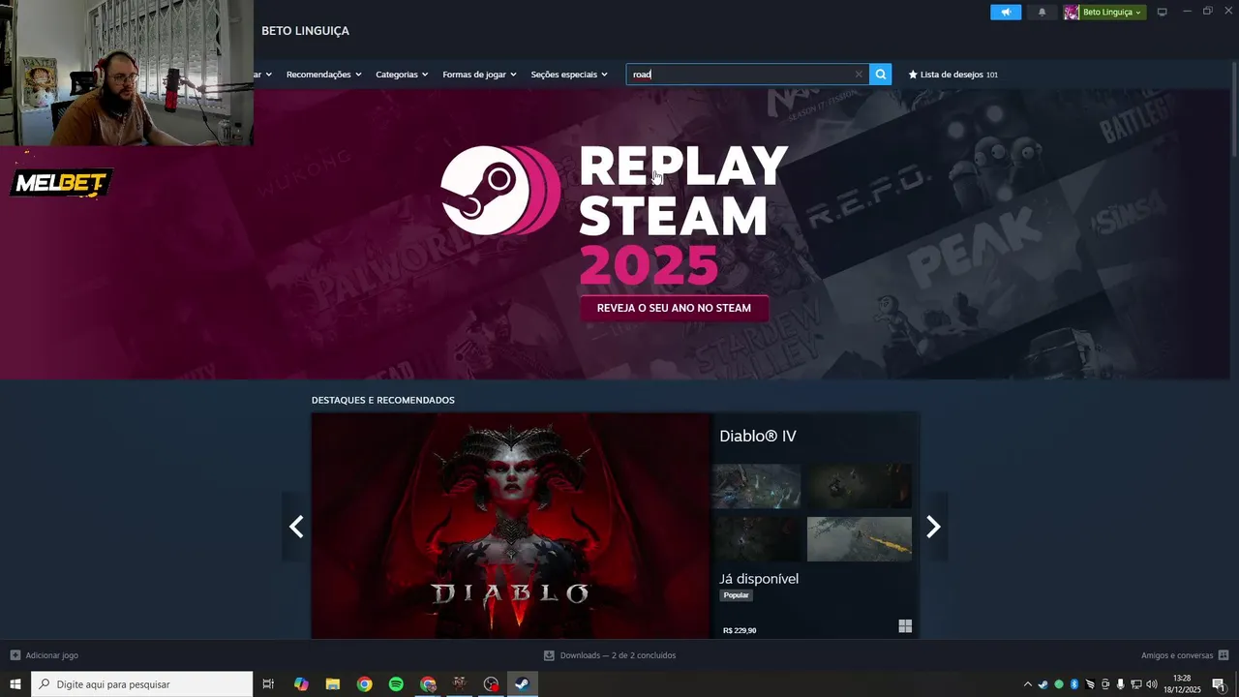Click the Beto Linguiça profile avatar
This screenshot has width=1239, height=697.
(1072, 12)
